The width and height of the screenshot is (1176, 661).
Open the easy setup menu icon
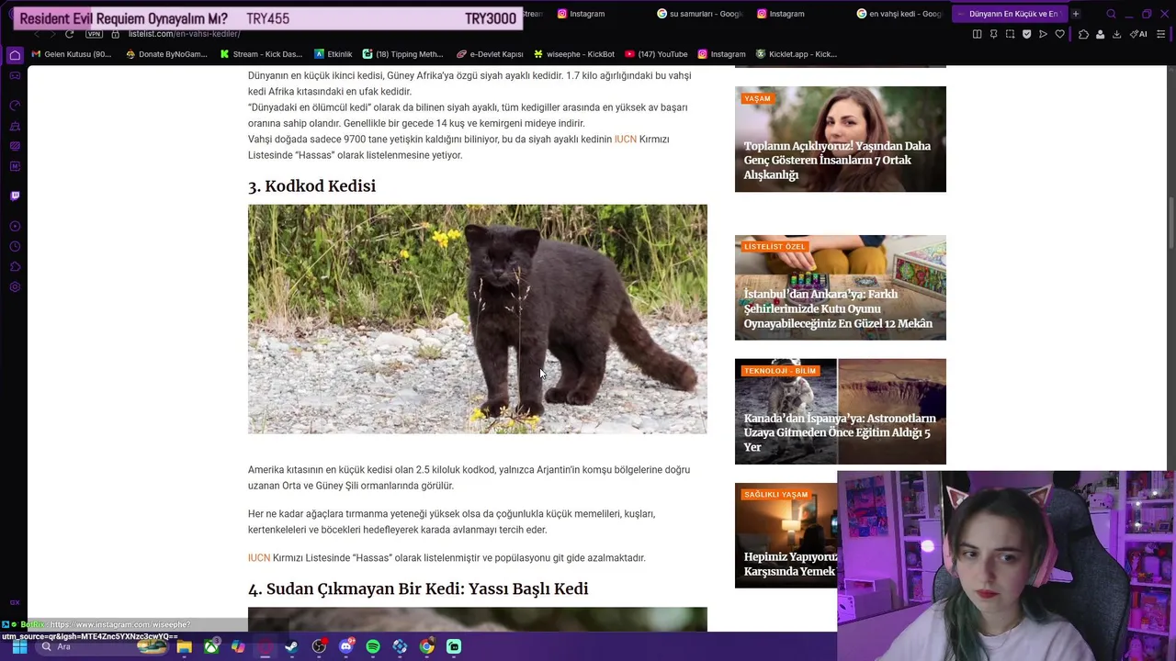tap(1161, 34)
